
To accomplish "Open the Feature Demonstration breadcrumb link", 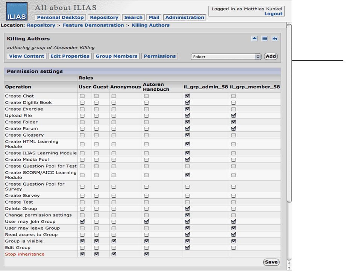I will point(93,25).
